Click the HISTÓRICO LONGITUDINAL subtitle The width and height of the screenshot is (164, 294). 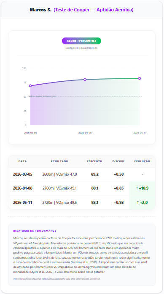[x=81, y=48]
